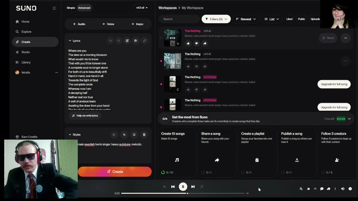This screenshot has width=358, height=201.
Task: Open the List view dropdown
Action: coord(272,19)
